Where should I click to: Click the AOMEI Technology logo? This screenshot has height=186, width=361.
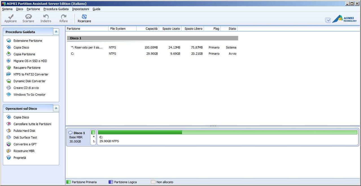point(344,19)
